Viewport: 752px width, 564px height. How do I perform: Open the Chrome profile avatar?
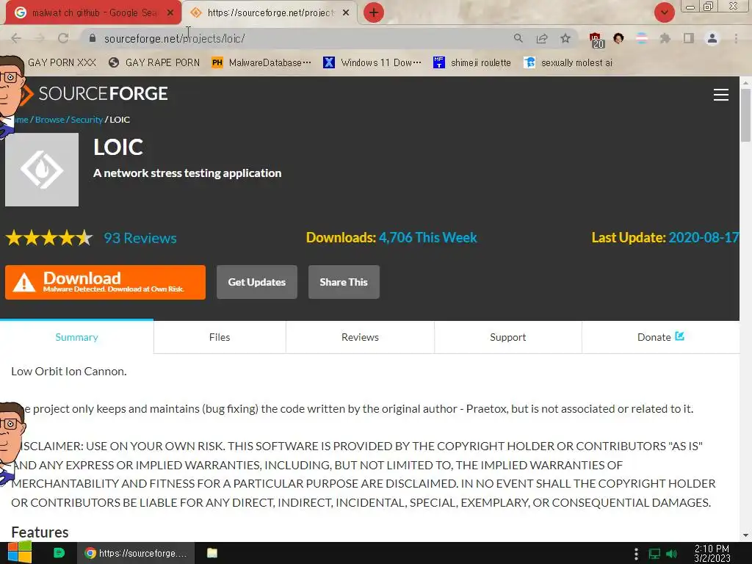[712, 38]
